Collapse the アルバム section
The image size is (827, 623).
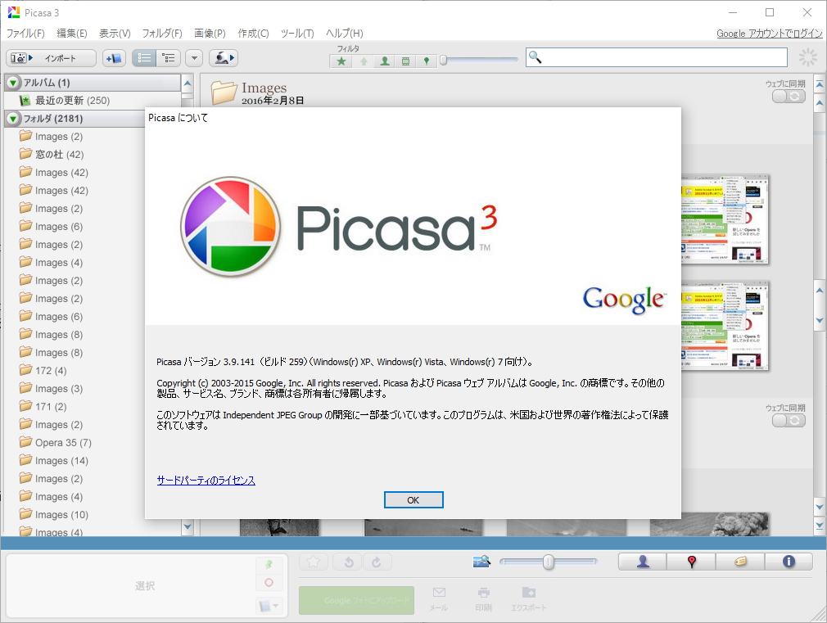(x=12, y=82)
